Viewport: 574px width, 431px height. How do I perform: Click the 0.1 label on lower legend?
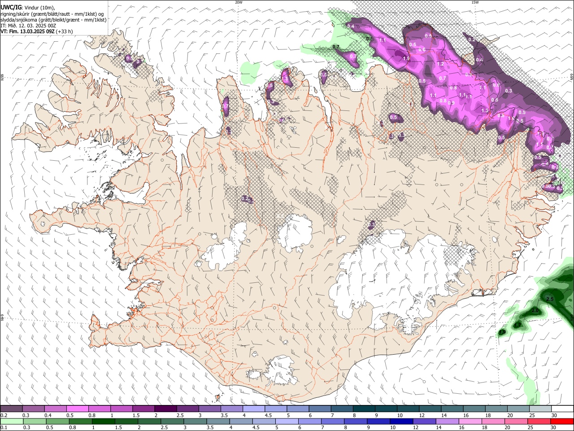coord(3,428)
